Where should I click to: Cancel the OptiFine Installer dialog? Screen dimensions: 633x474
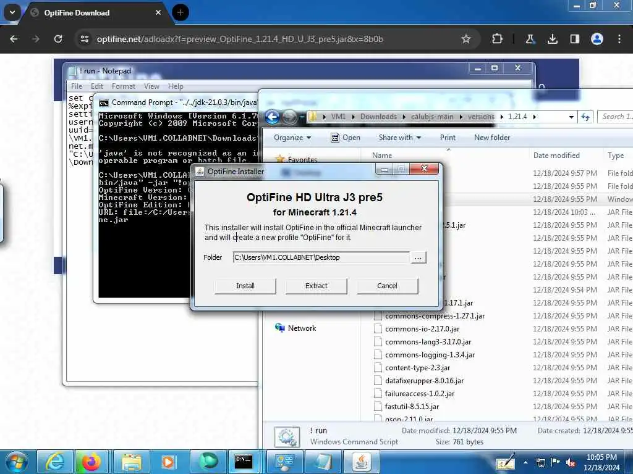pyautogui.click(x=387, y=286)
